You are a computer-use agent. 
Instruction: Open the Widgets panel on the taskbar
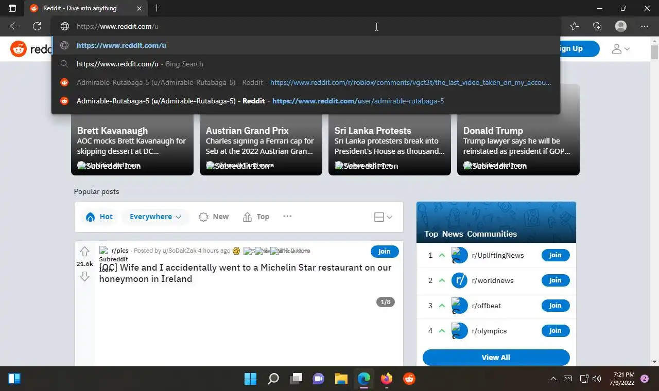(14, 379)
